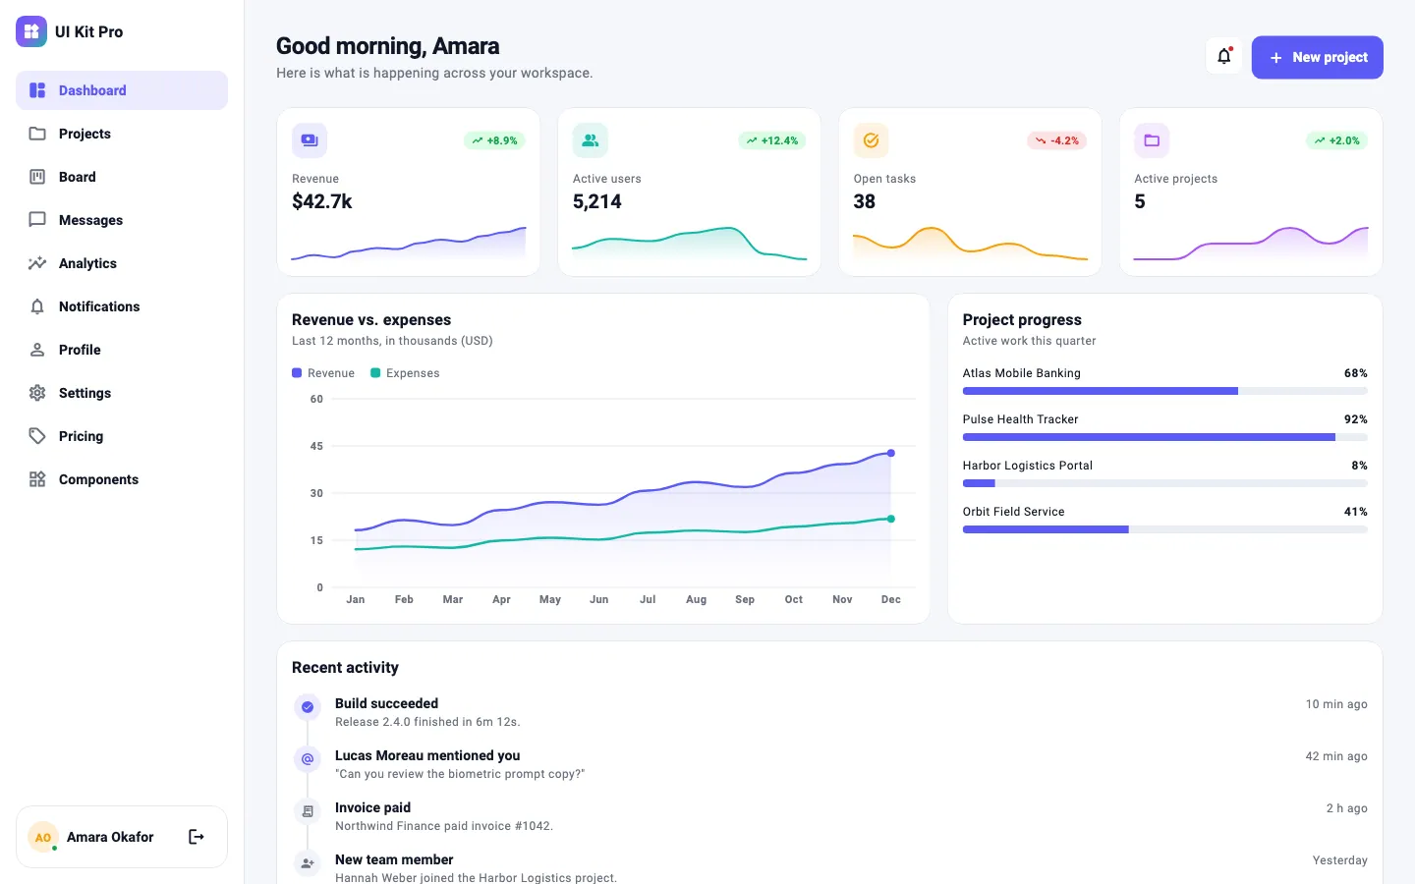Screen dimensions: 1415x884
Task: Click the Pricing tag icon in sidebar
Action: tap(37, 436)
